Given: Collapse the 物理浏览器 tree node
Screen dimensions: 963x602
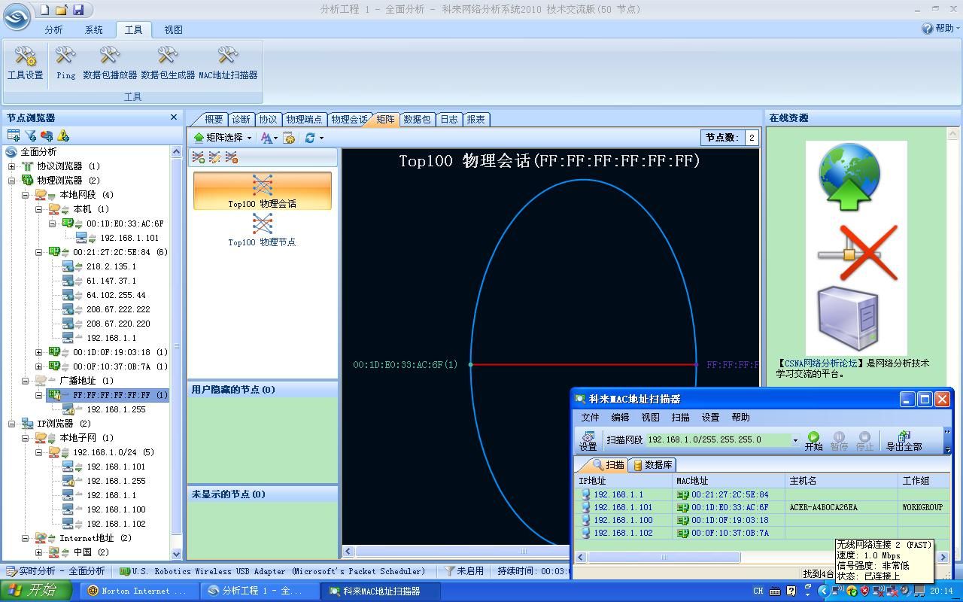Looking at the screenshot, I should [12, 181].
